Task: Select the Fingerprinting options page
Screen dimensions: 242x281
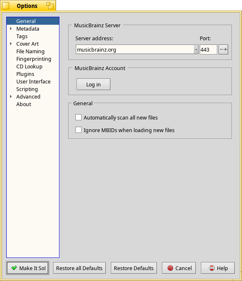Action: pos(34,59)
